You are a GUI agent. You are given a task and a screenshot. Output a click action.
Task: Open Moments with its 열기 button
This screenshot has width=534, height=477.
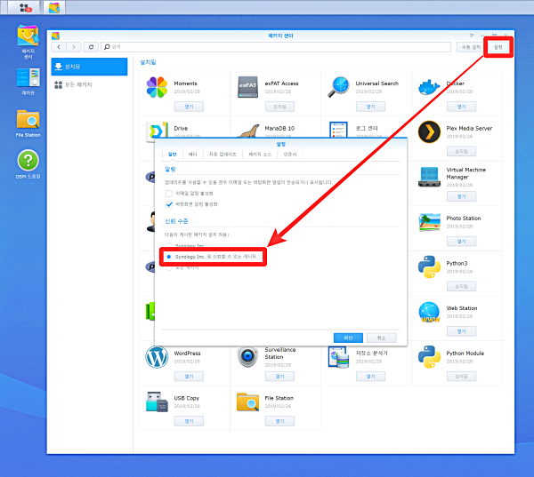pos(189,107)
